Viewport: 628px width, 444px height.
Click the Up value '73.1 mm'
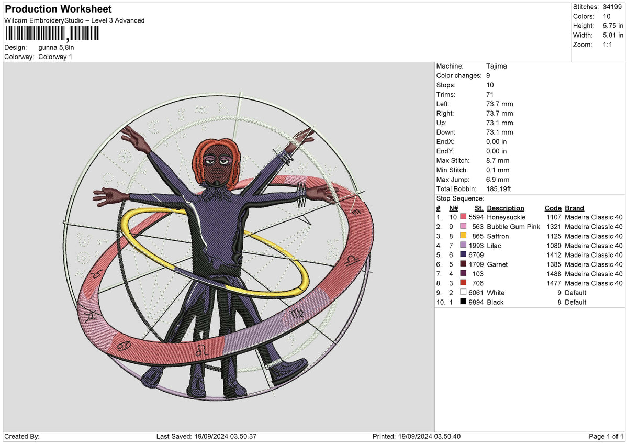(500, 123)
